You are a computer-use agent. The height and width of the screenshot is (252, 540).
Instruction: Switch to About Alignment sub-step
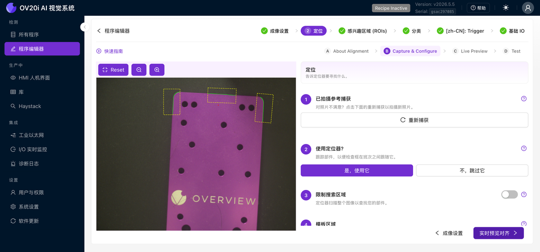click(x=346, y=51)
